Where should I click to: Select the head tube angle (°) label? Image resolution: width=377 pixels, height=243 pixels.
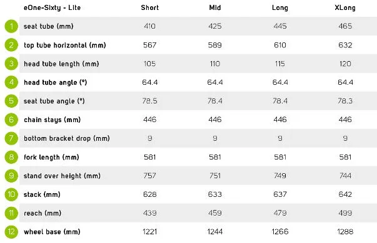55,82
